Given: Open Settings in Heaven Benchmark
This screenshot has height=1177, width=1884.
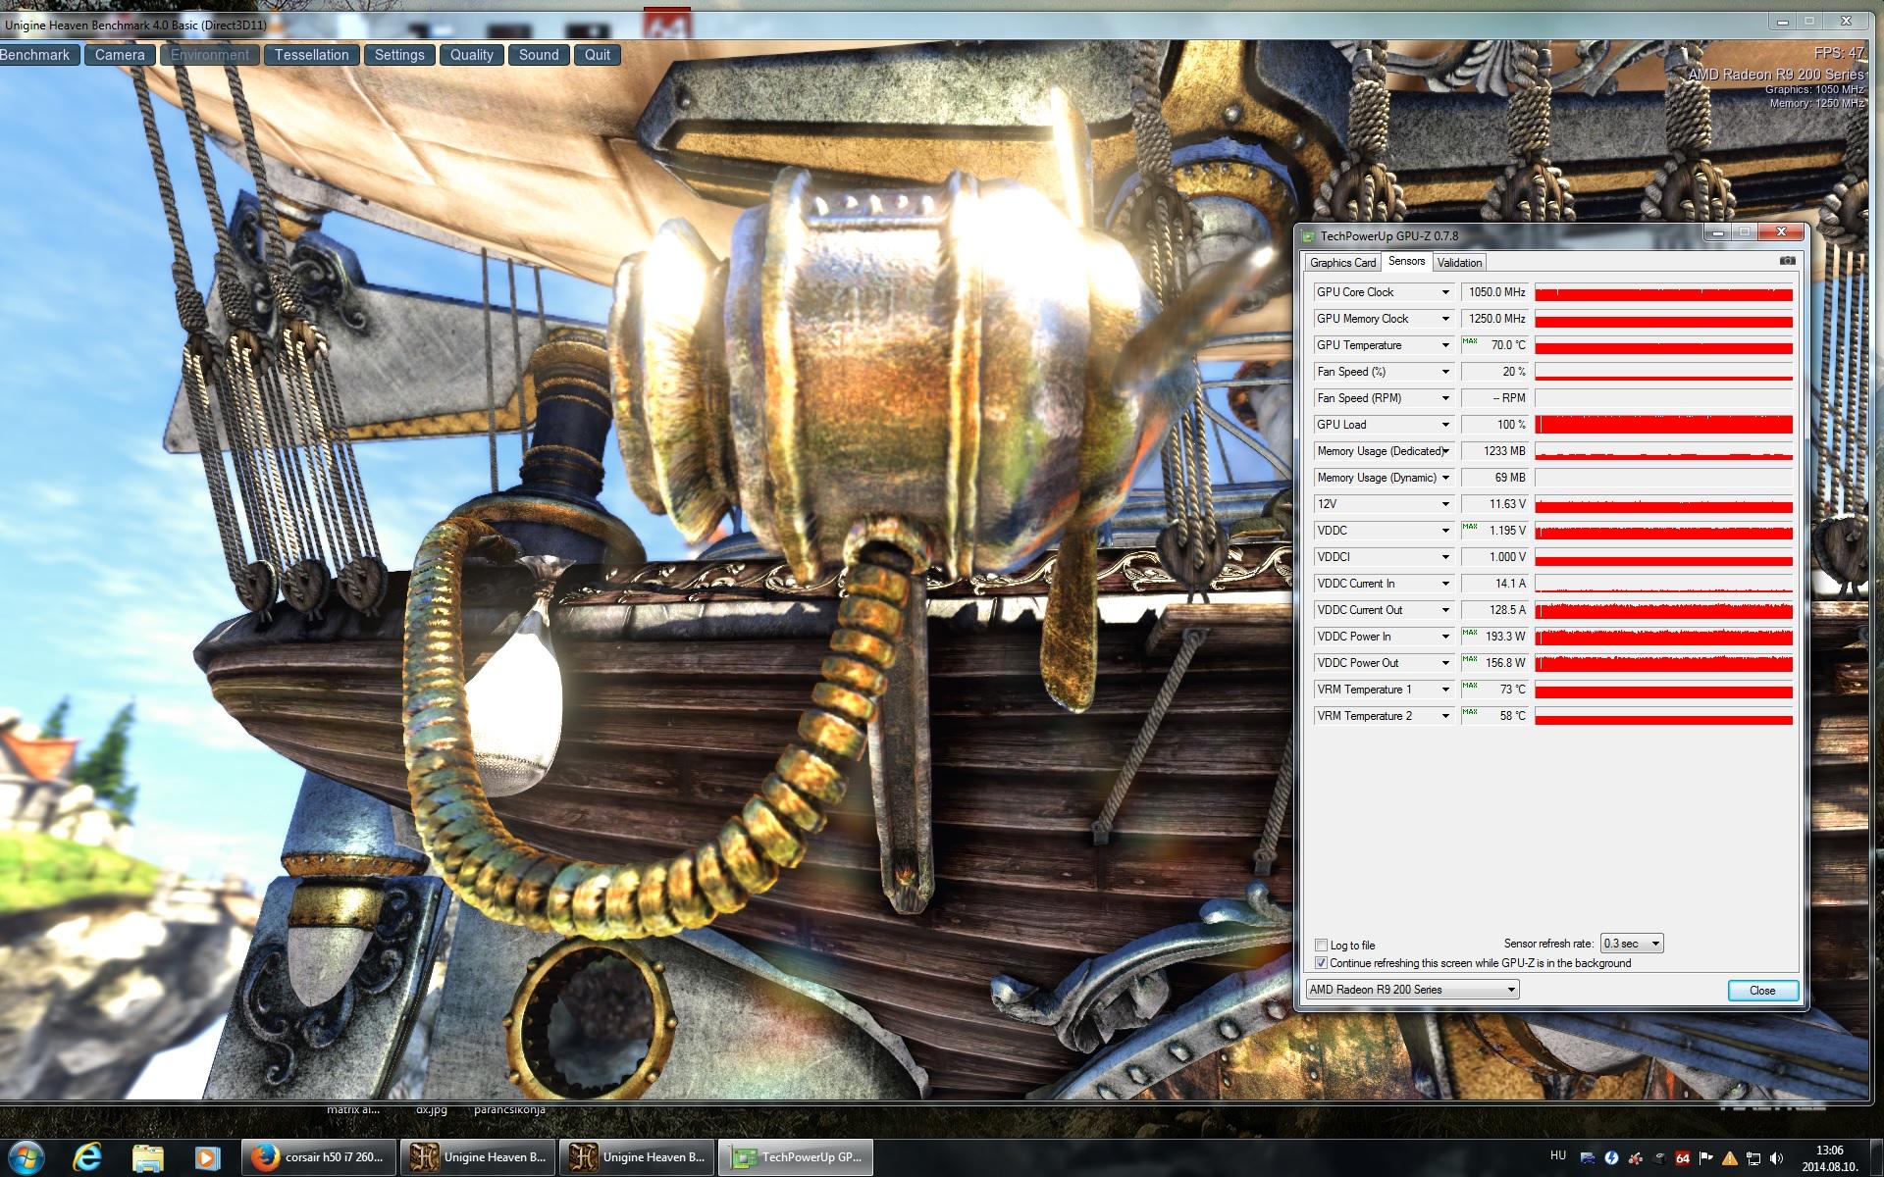Looking at the screenshot, I should (399, 55).
